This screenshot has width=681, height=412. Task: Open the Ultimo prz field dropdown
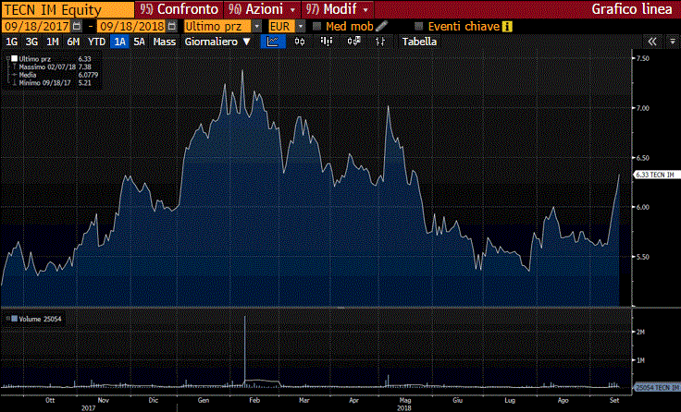pyautogui.click(x=257, y=27)
